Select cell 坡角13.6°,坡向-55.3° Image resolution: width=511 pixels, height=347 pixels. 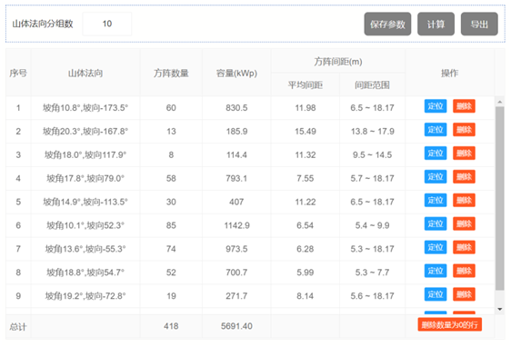pos(85,249)
